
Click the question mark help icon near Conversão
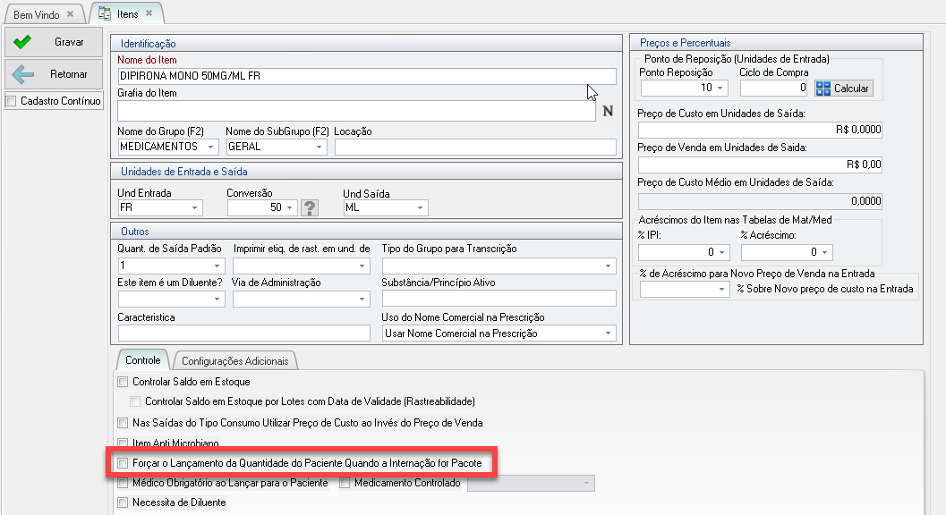point(311,208)
